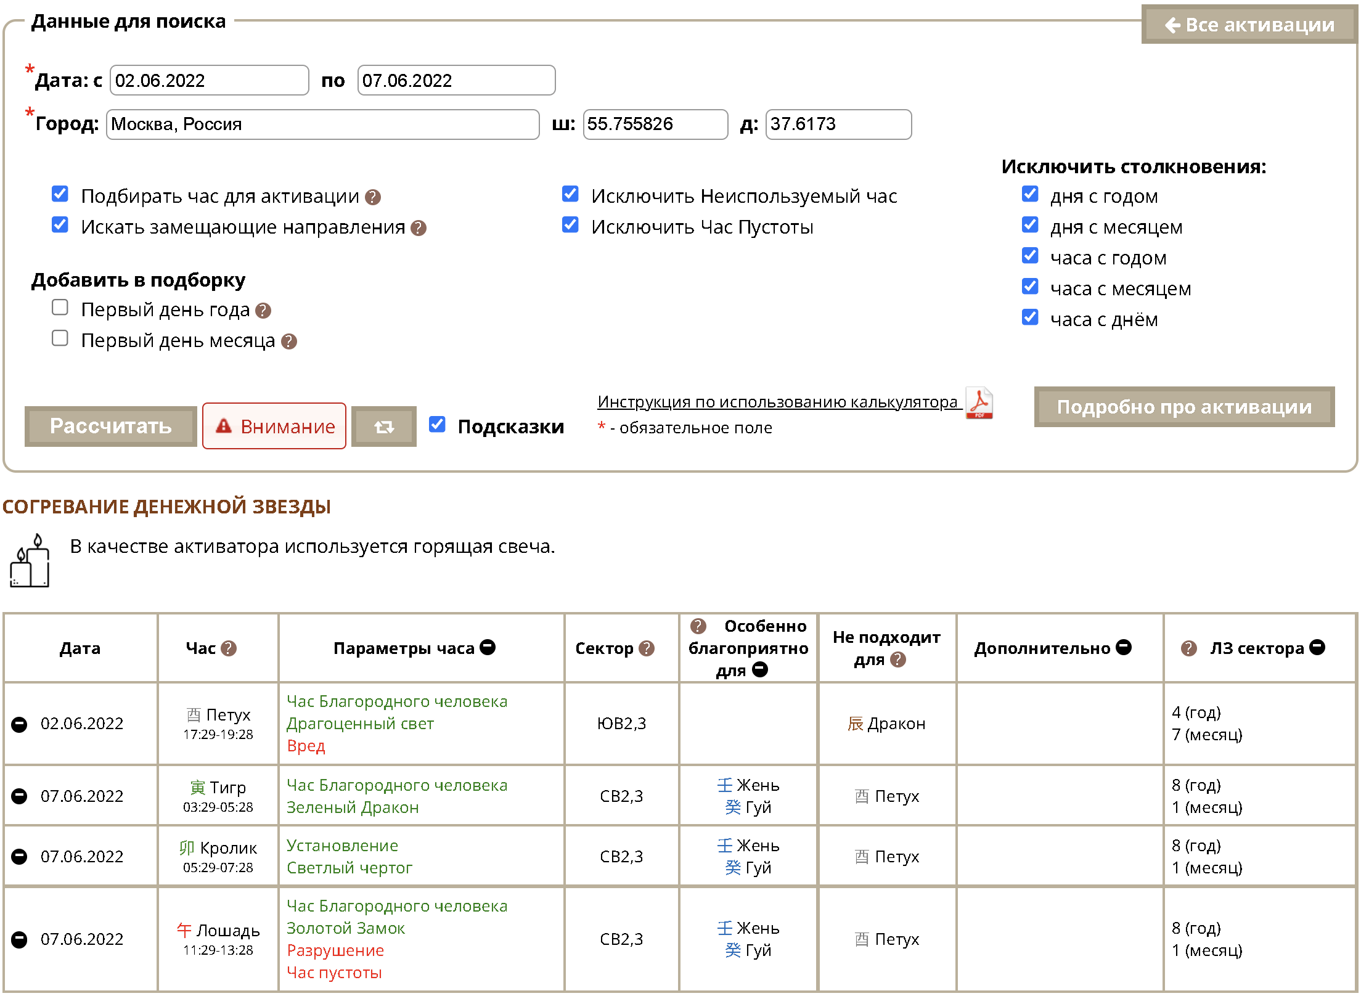
Task: Click 'Петух 17:29-19:28' hour cell
Action: tap(218, 724)
